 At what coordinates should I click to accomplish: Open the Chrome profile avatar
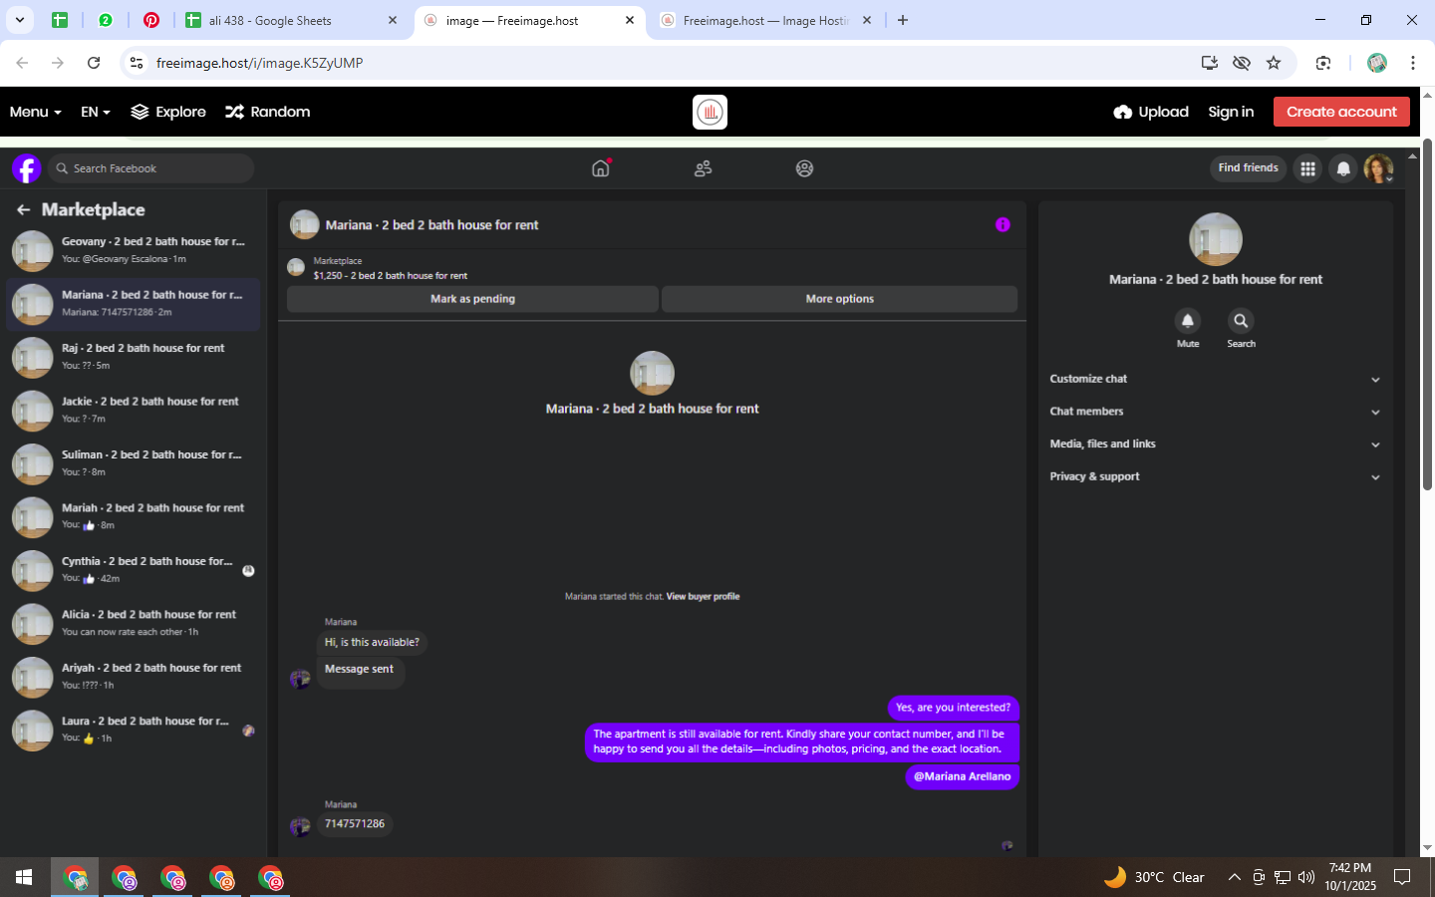pyautogui.click(x=1377, y=63)
